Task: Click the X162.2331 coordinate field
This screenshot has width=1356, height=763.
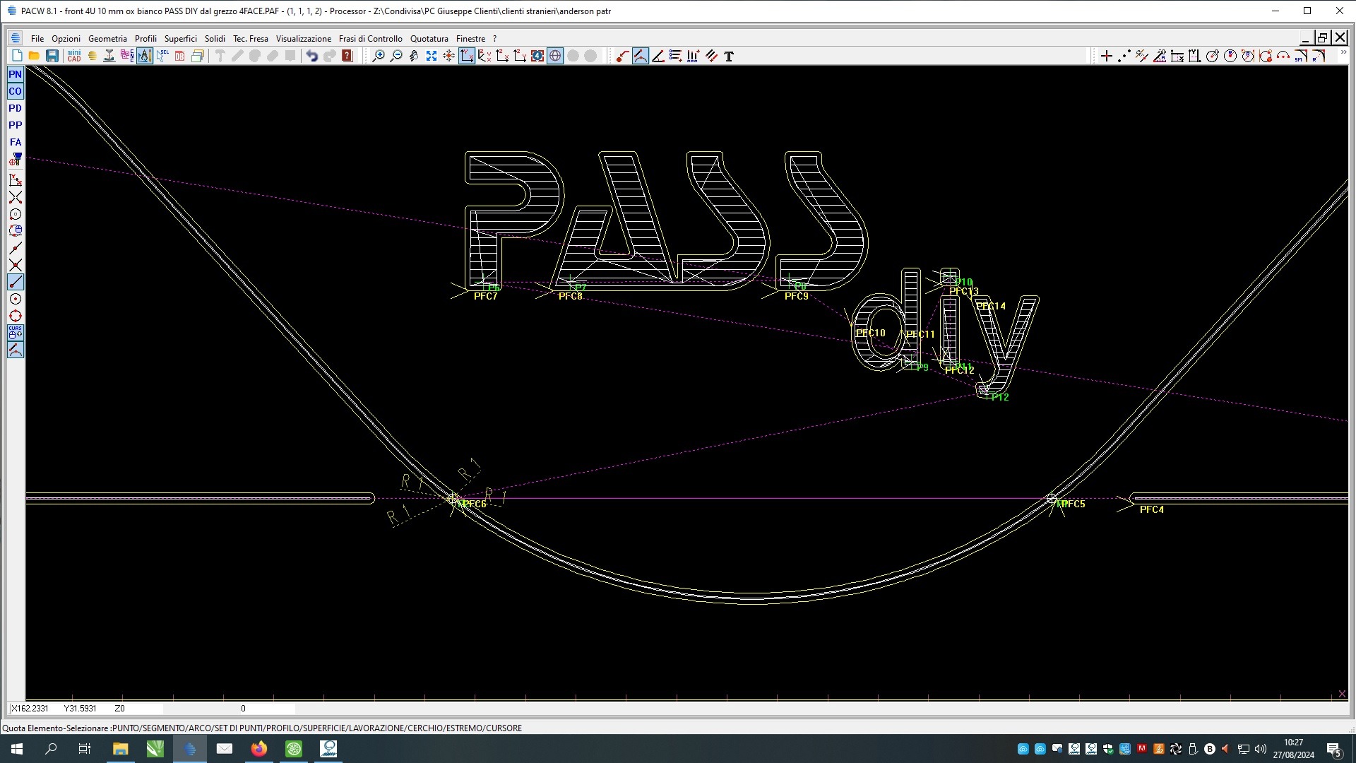Action: point(30,709)
